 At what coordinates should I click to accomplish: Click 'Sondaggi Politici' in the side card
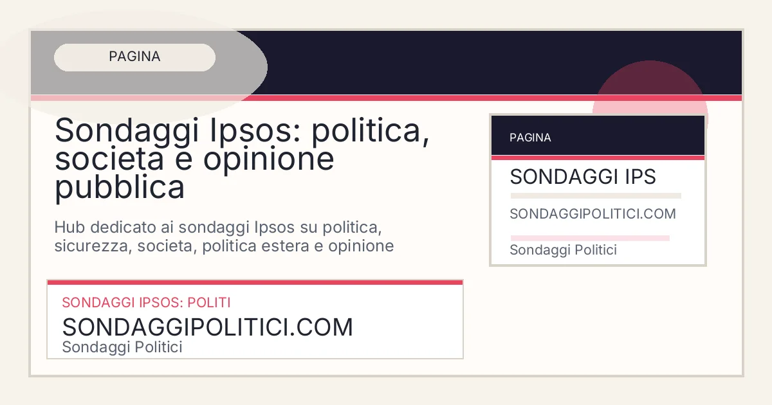(563, 250)
